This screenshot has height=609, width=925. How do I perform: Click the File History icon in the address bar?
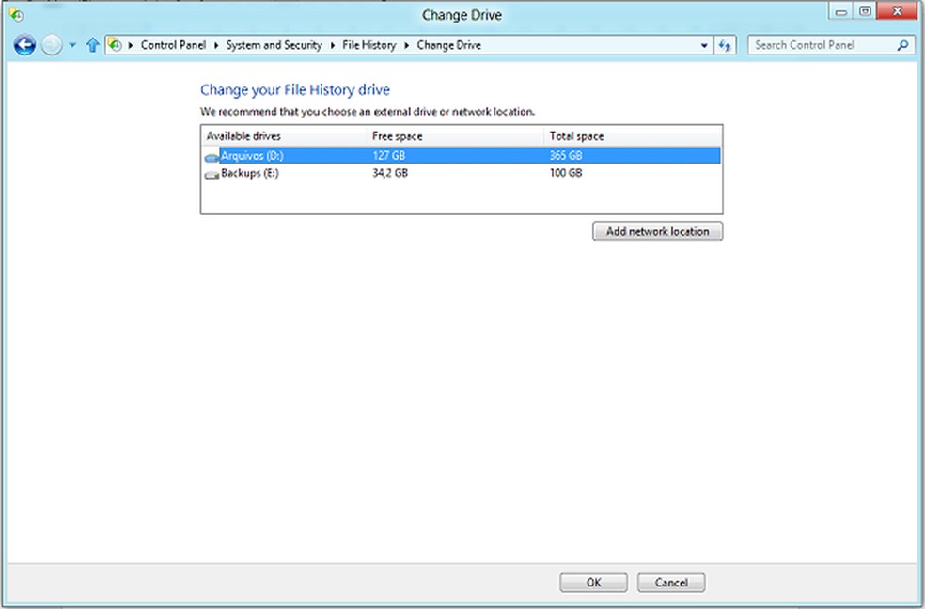click(115, 45)
